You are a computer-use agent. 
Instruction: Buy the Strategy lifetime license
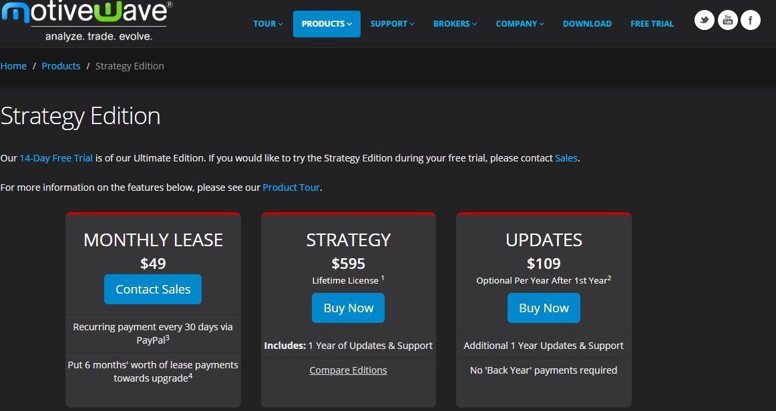coord(348,308)
